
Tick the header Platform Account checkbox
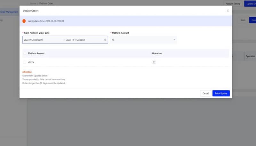(x=25, y=53)
